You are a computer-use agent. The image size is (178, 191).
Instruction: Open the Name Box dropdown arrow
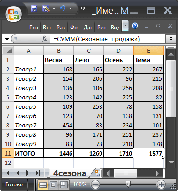(x=7, y=39)
